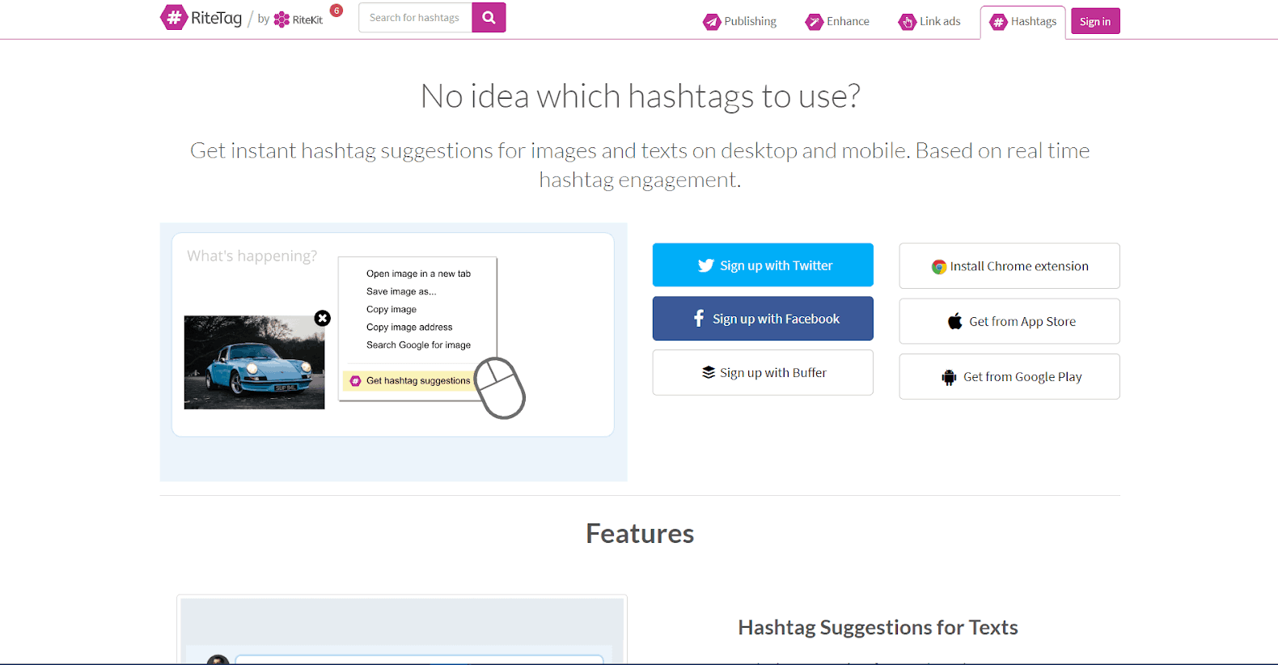Click the RiteTag brand name text
The image size is (1278, 665).
coord(216,18)
